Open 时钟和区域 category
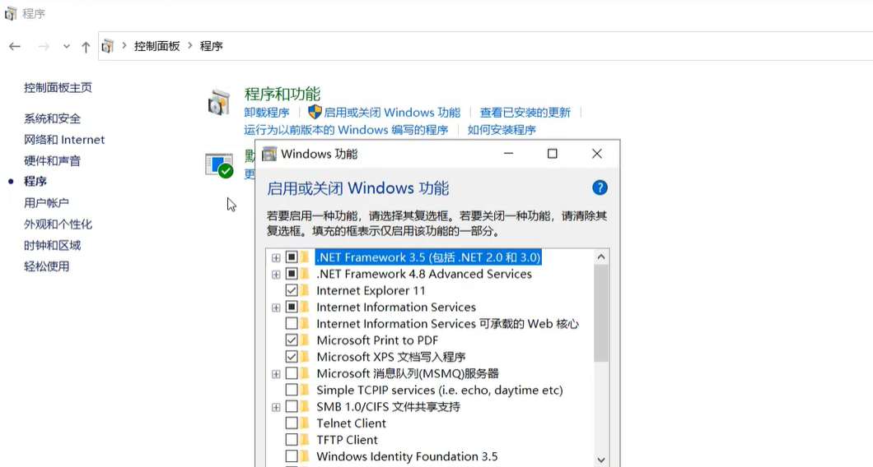This screenshot has width=873, height=467. (x=53, y=245)
